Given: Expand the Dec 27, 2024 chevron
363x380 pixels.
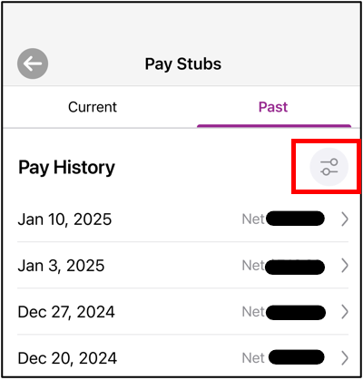Looking at the screenshot, I should (345, 312).
